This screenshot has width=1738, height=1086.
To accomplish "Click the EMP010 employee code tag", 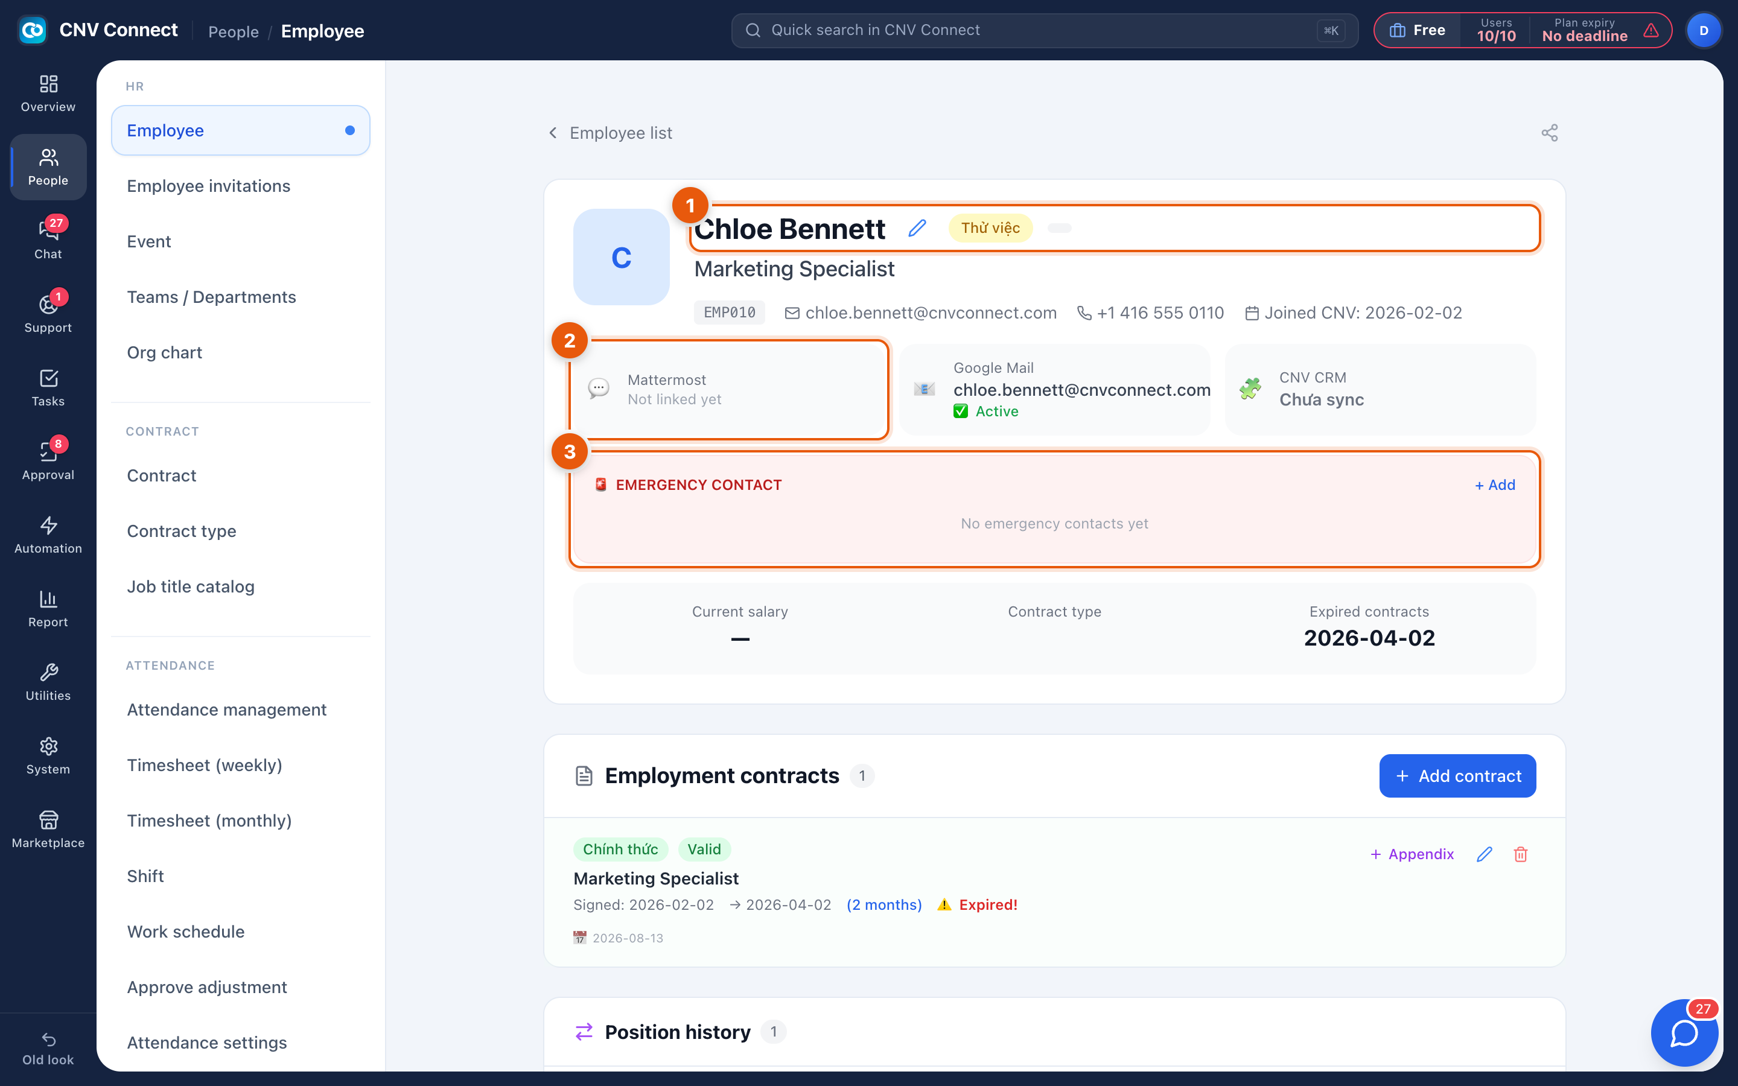I will pos(729,313).
